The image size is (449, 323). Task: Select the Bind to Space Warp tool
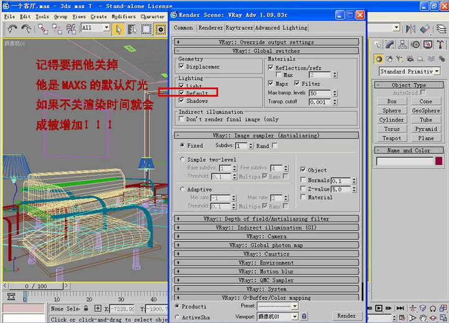click(x=71, y=29)
